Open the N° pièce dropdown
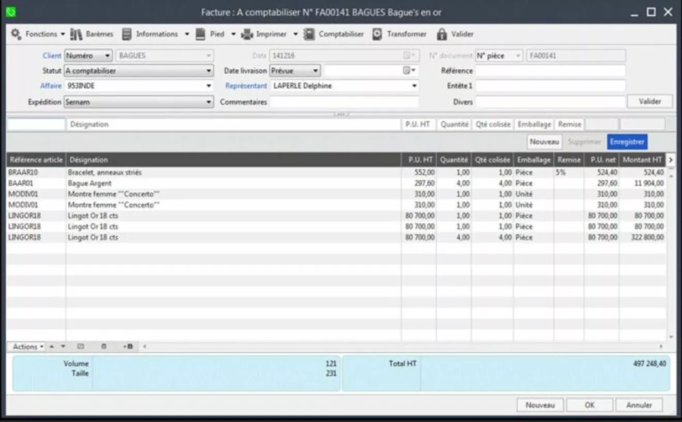Screen dimensions: 682x422 499,56
